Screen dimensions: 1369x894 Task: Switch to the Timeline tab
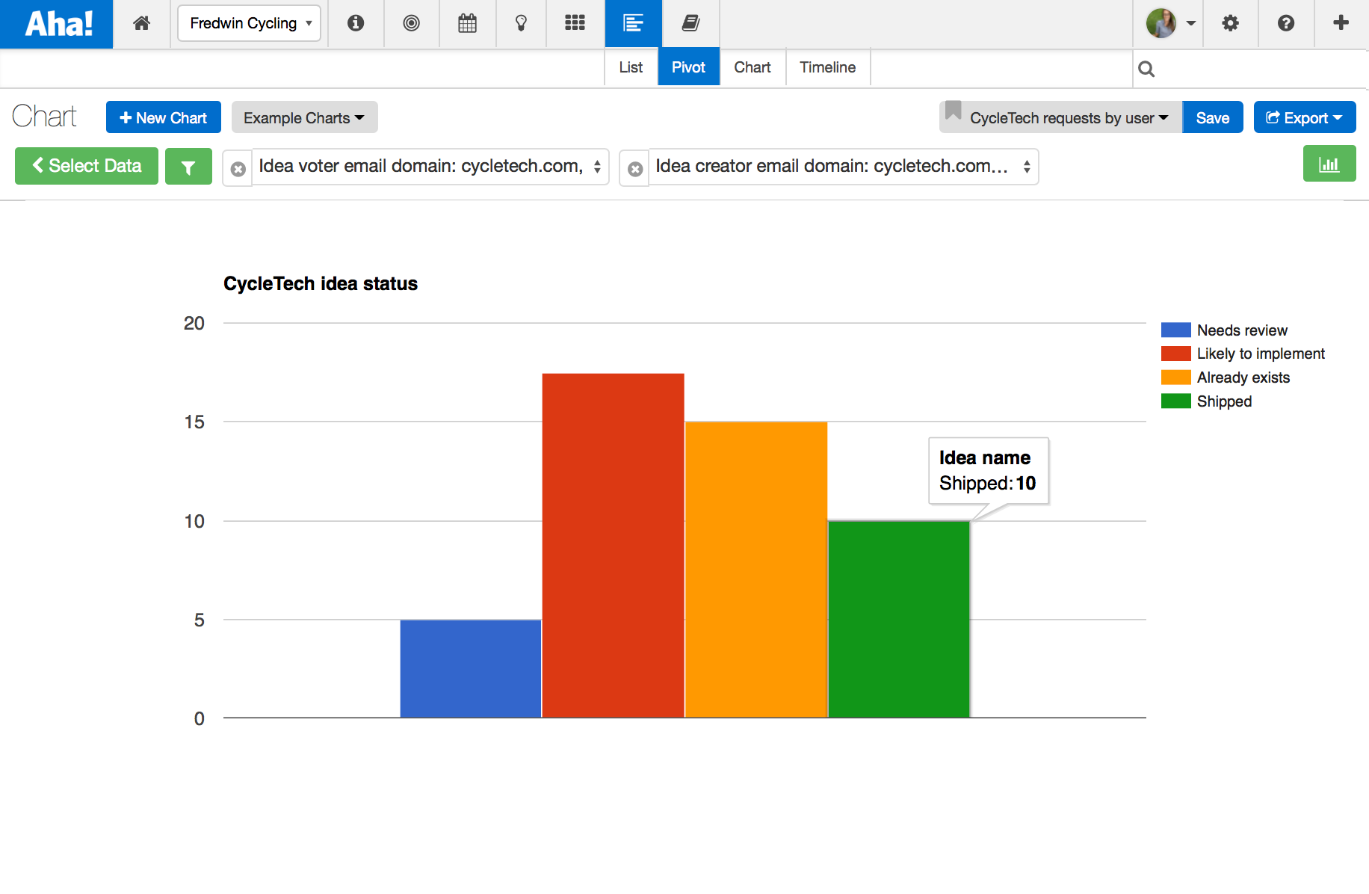tap(827, 67)
